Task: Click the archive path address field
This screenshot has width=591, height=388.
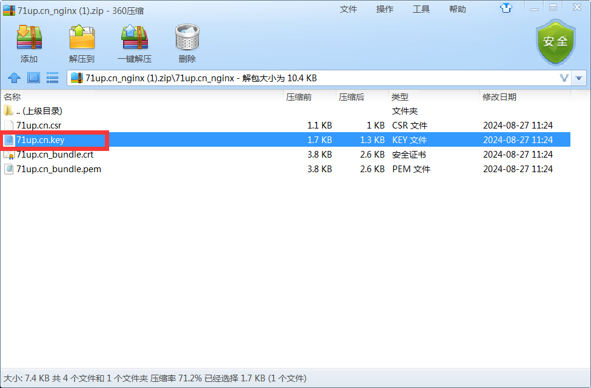Action: pyautogui.click(x=319, y=78)
